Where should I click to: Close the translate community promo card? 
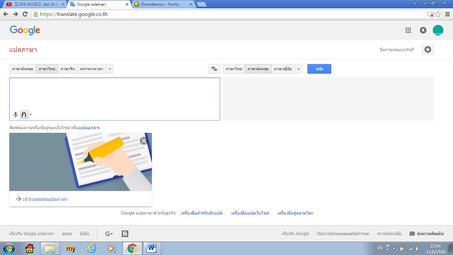(x=144, y=141)
